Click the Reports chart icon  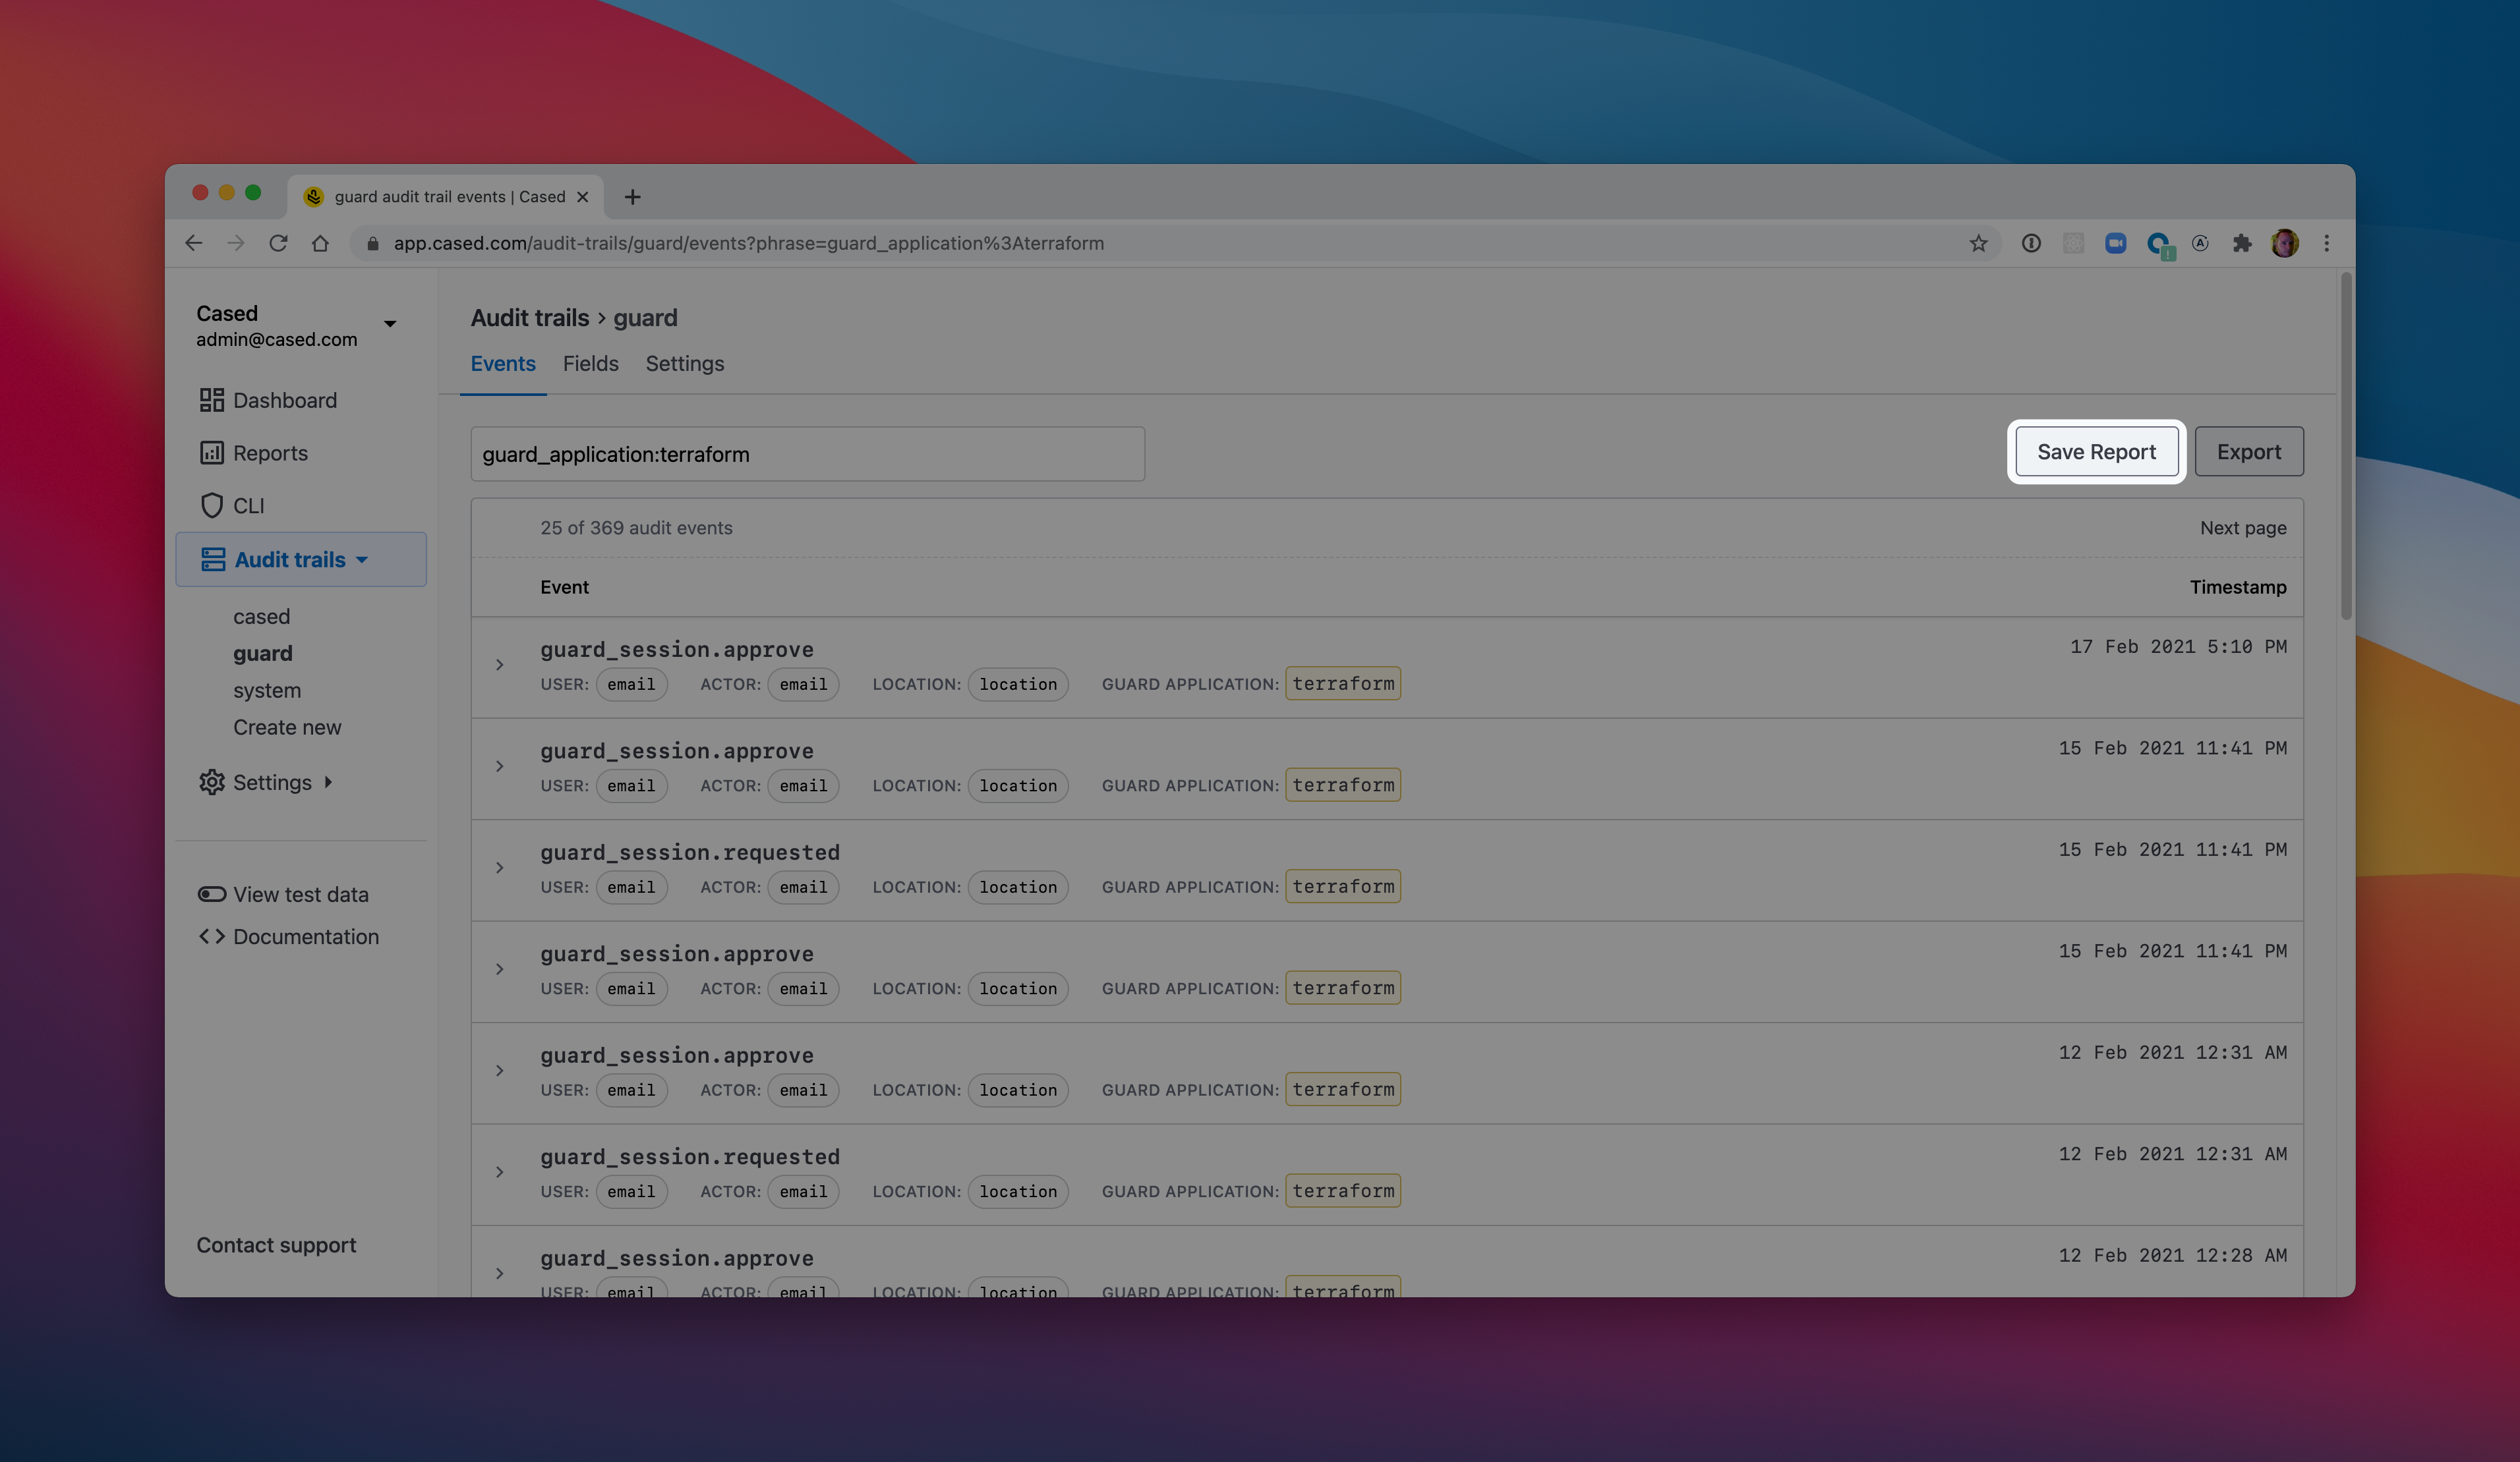[x=211, y=453]
